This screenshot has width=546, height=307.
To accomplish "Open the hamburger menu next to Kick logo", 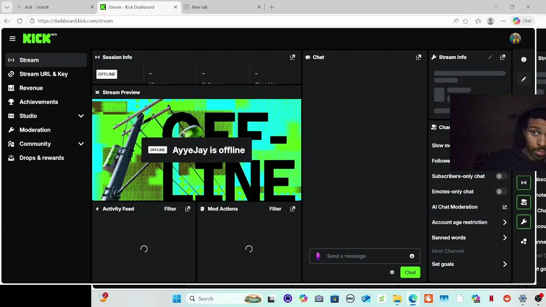I will point(12,39).
